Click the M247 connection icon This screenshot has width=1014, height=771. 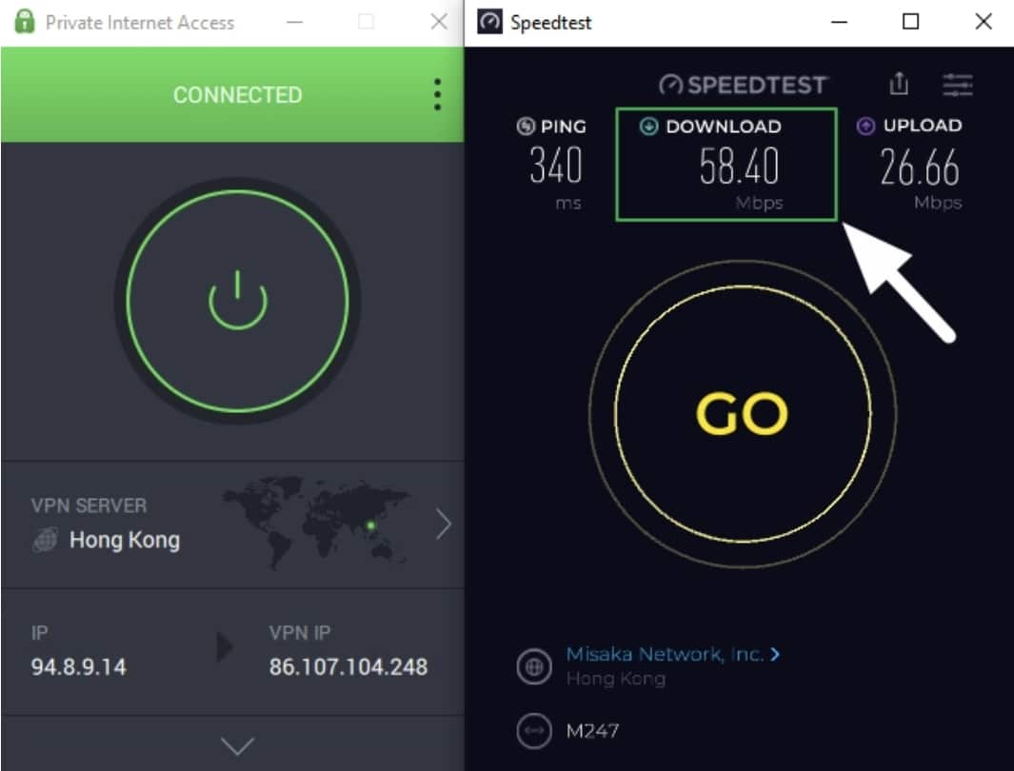(x=534, y=731)
